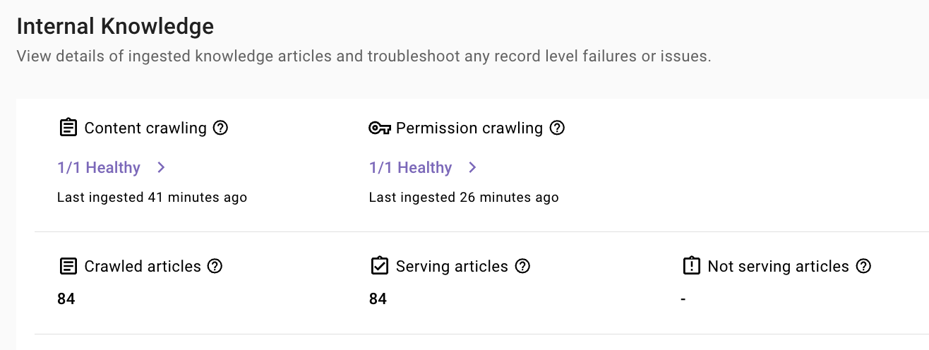Click the Serving articles count of 84
This screenshot has width=929, height=350.
(x=378, y=298)
